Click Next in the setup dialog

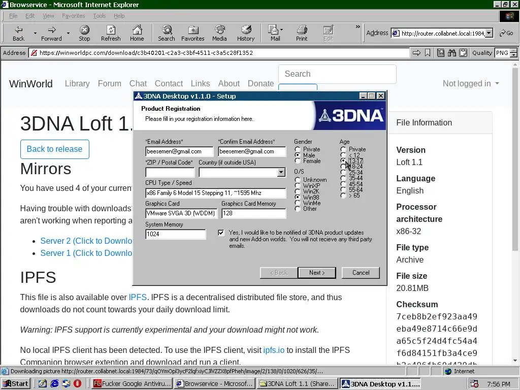[317, 273]
